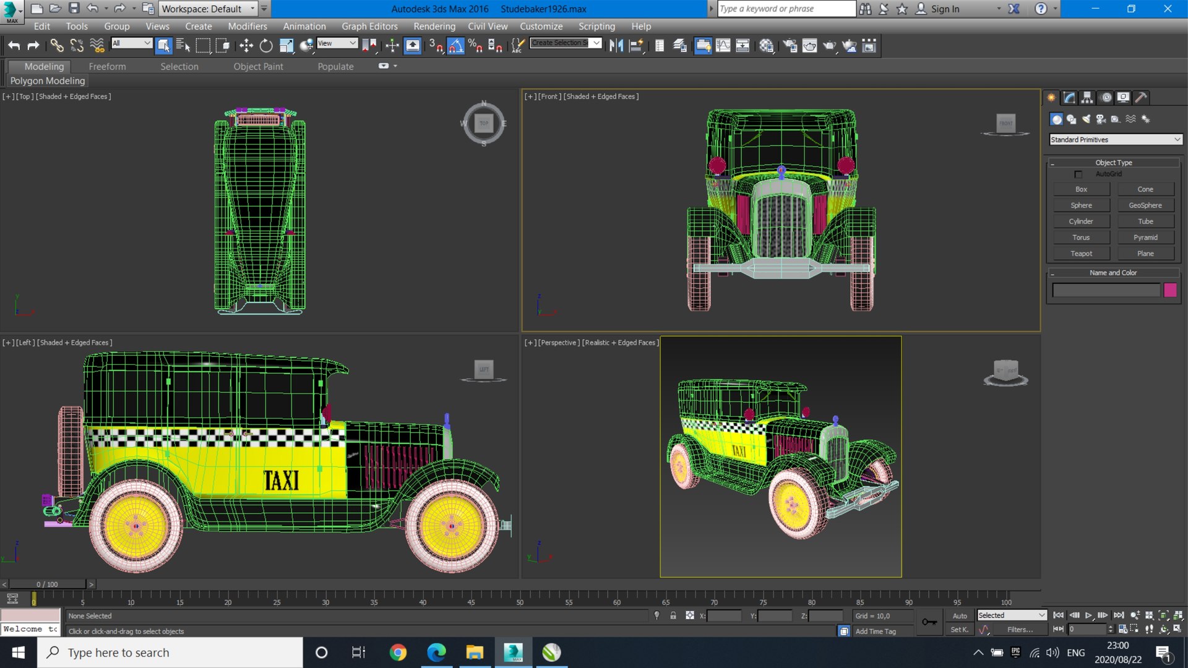This screenshot has width=1188, height=668.
Task: Open the Workspace: Default dropdown
Action: click(209, 9)
